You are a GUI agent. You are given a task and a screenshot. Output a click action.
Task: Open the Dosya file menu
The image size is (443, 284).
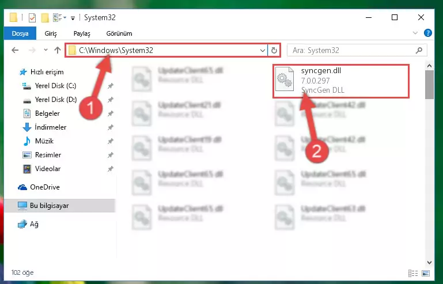[x=20, y=33]
